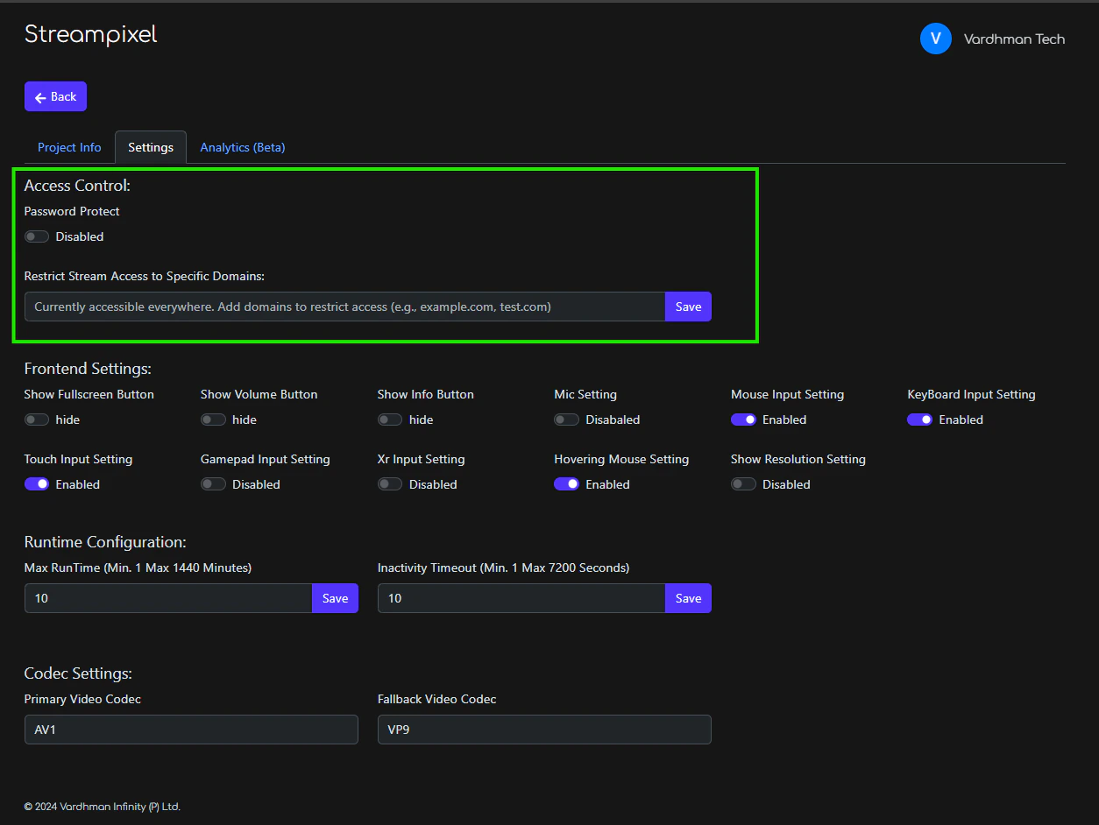Open the Primary Video Codec dropdown

pyautogui.click(x=191, y=730)
